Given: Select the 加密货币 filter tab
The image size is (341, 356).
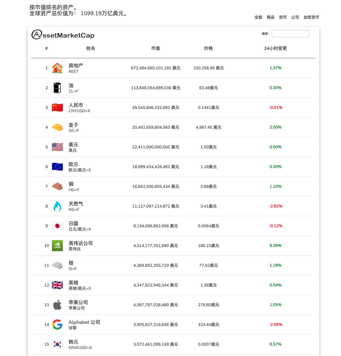Looking at the screenshot, I should (x=311, y=17).
